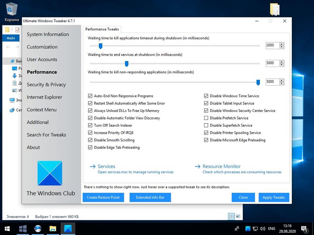Click Explorer properties checkmark toolbar icon
The image size is (314, 235).
point(18,30)
